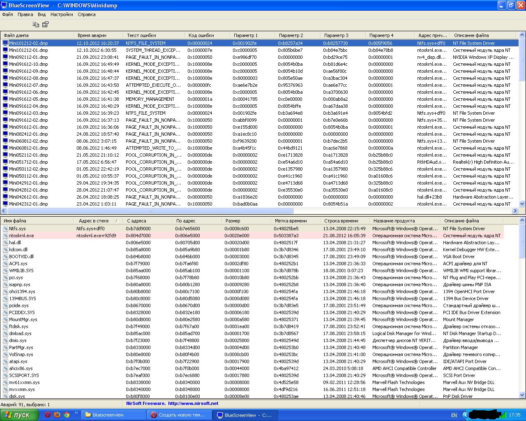Screen dimensions: 526x421
Task: Click the Адрес в стеке column header
Action: 99,221
